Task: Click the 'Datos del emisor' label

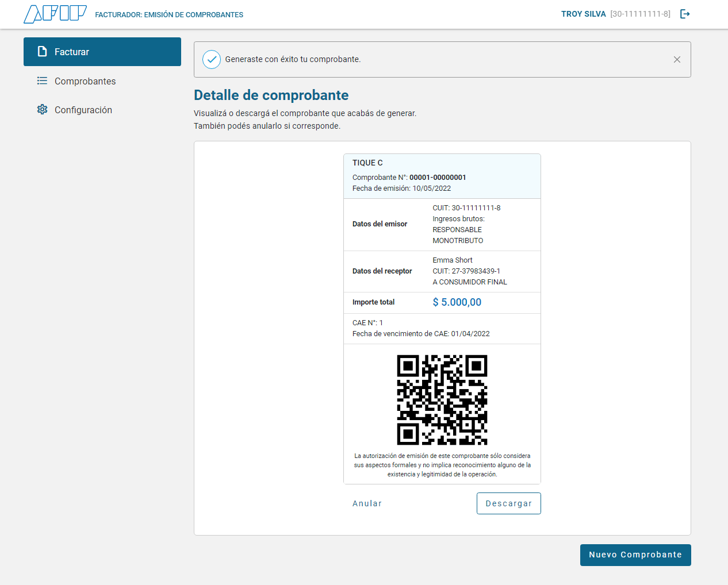Action: [380, 224]
